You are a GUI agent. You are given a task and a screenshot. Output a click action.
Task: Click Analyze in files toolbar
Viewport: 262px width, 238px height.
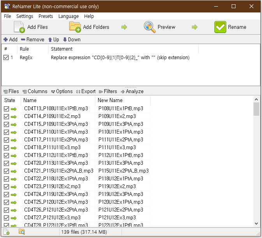click(132, 92)
